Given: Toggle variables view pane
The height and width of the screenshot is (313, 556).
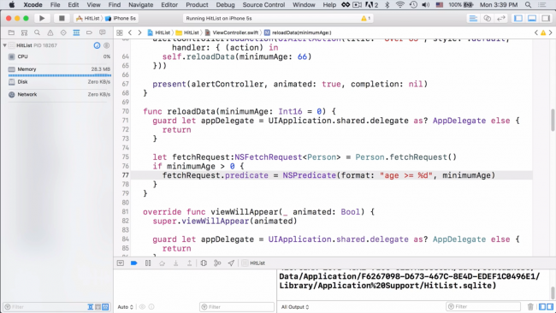Looking at the screenshot, I should coord(542,307).
